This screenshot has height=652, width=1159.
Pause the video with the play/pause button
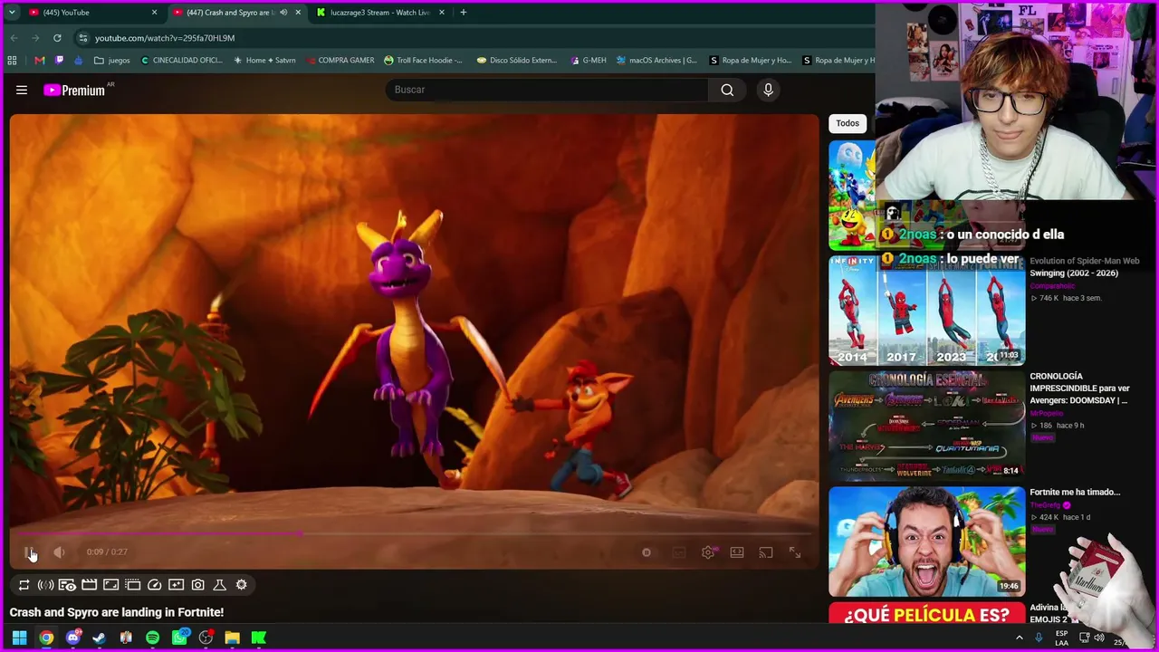(x=30, y=552)
